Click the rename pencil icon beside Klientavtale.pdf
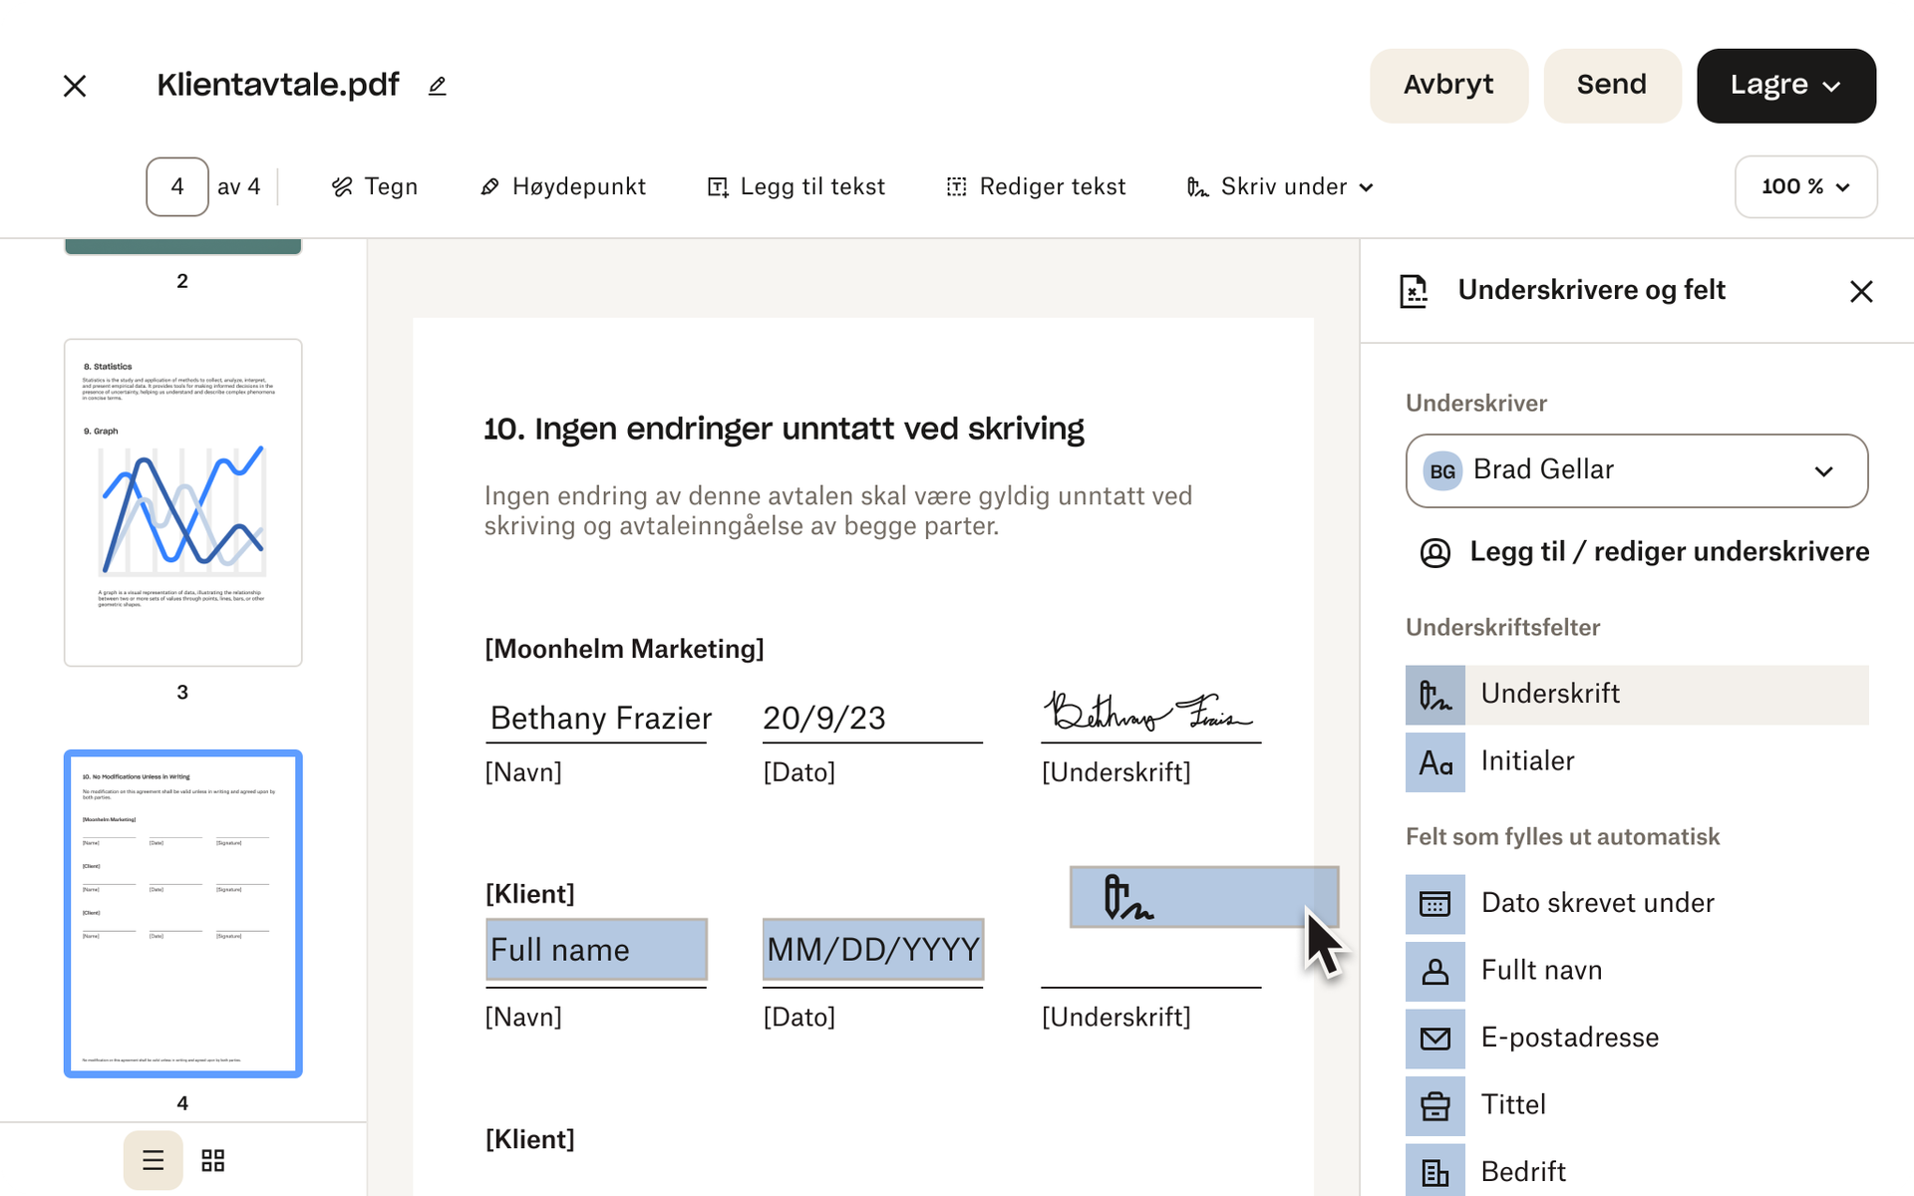Viewport: 1914px width, 1196px height. coord(437,87)
